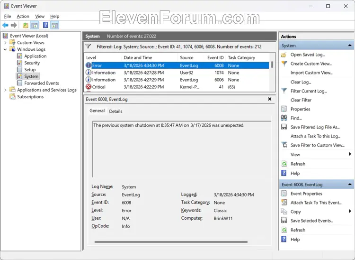Click Clear Filter action
Viewport: 355px width, 260px height.
pyautogui.click(x=301, y=100)
